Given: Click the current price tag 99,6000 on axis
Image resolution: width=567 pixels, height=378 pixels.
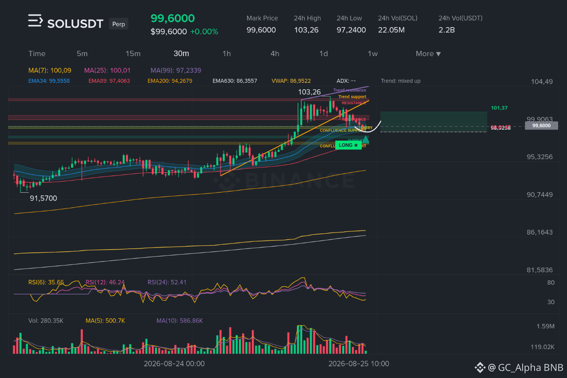Looking at the screenshot, I should pyautogui.click(x=541, y=126).
